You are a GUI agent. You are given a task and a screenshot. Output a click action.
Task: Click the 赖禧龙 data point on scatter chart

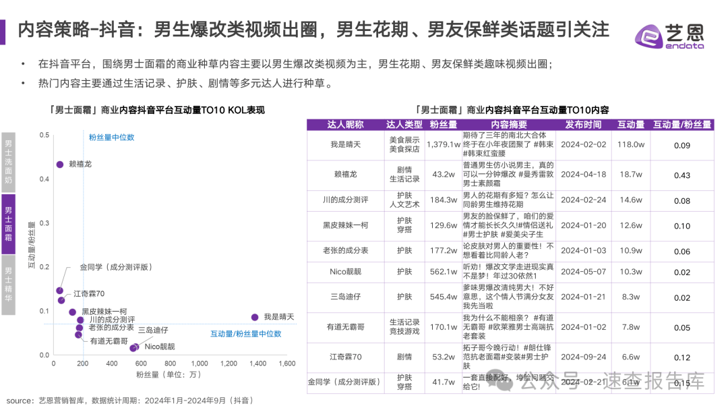[60, 165]
